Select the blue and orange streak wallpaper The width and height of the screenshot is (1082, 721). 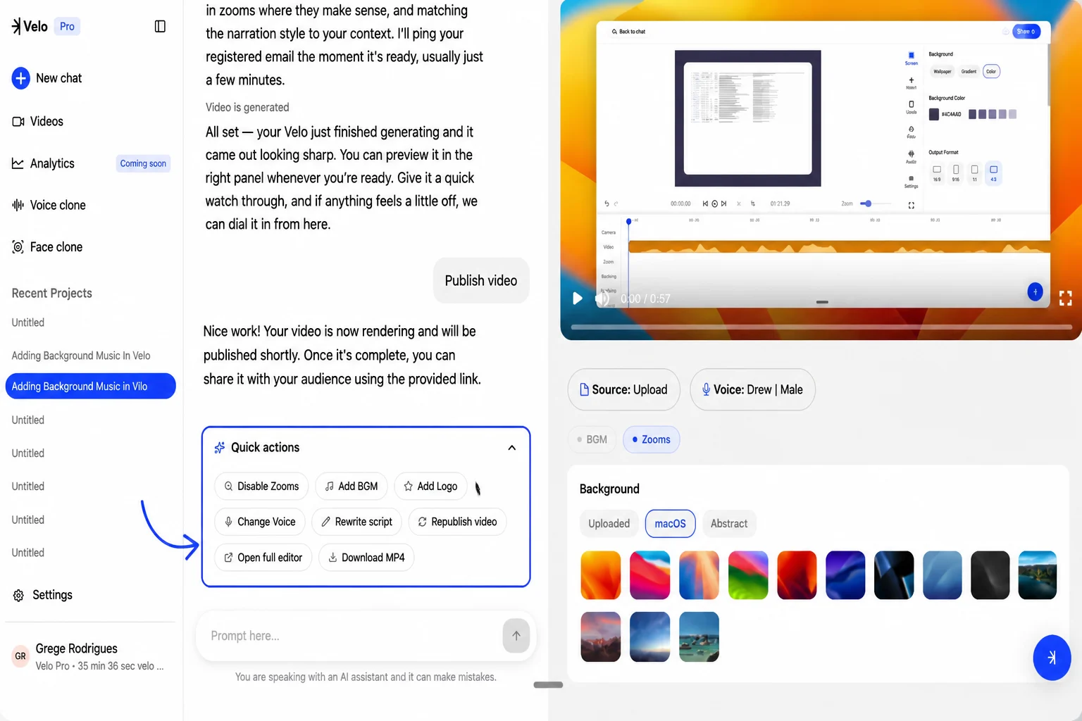tap(699, 575)
